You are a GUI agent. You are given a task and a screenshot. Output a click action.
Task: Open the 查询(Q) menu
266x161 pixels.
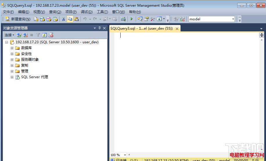55,12
